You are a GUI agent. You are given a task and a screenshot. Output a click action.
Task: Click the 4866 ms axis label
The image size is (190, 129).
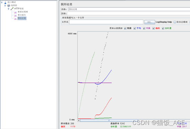pos(72,34)
